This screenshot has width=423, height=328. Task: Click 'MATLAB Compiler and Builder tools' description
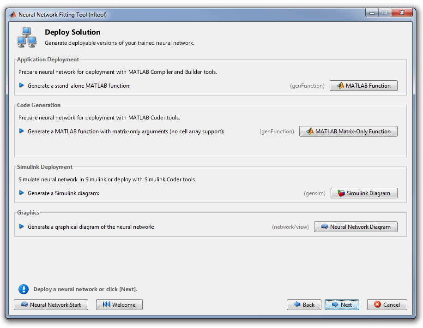point(118,72)
